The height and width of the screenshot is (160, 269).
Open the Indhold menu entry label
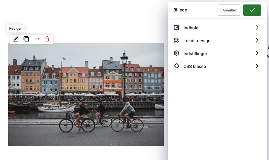pos(191,28)
